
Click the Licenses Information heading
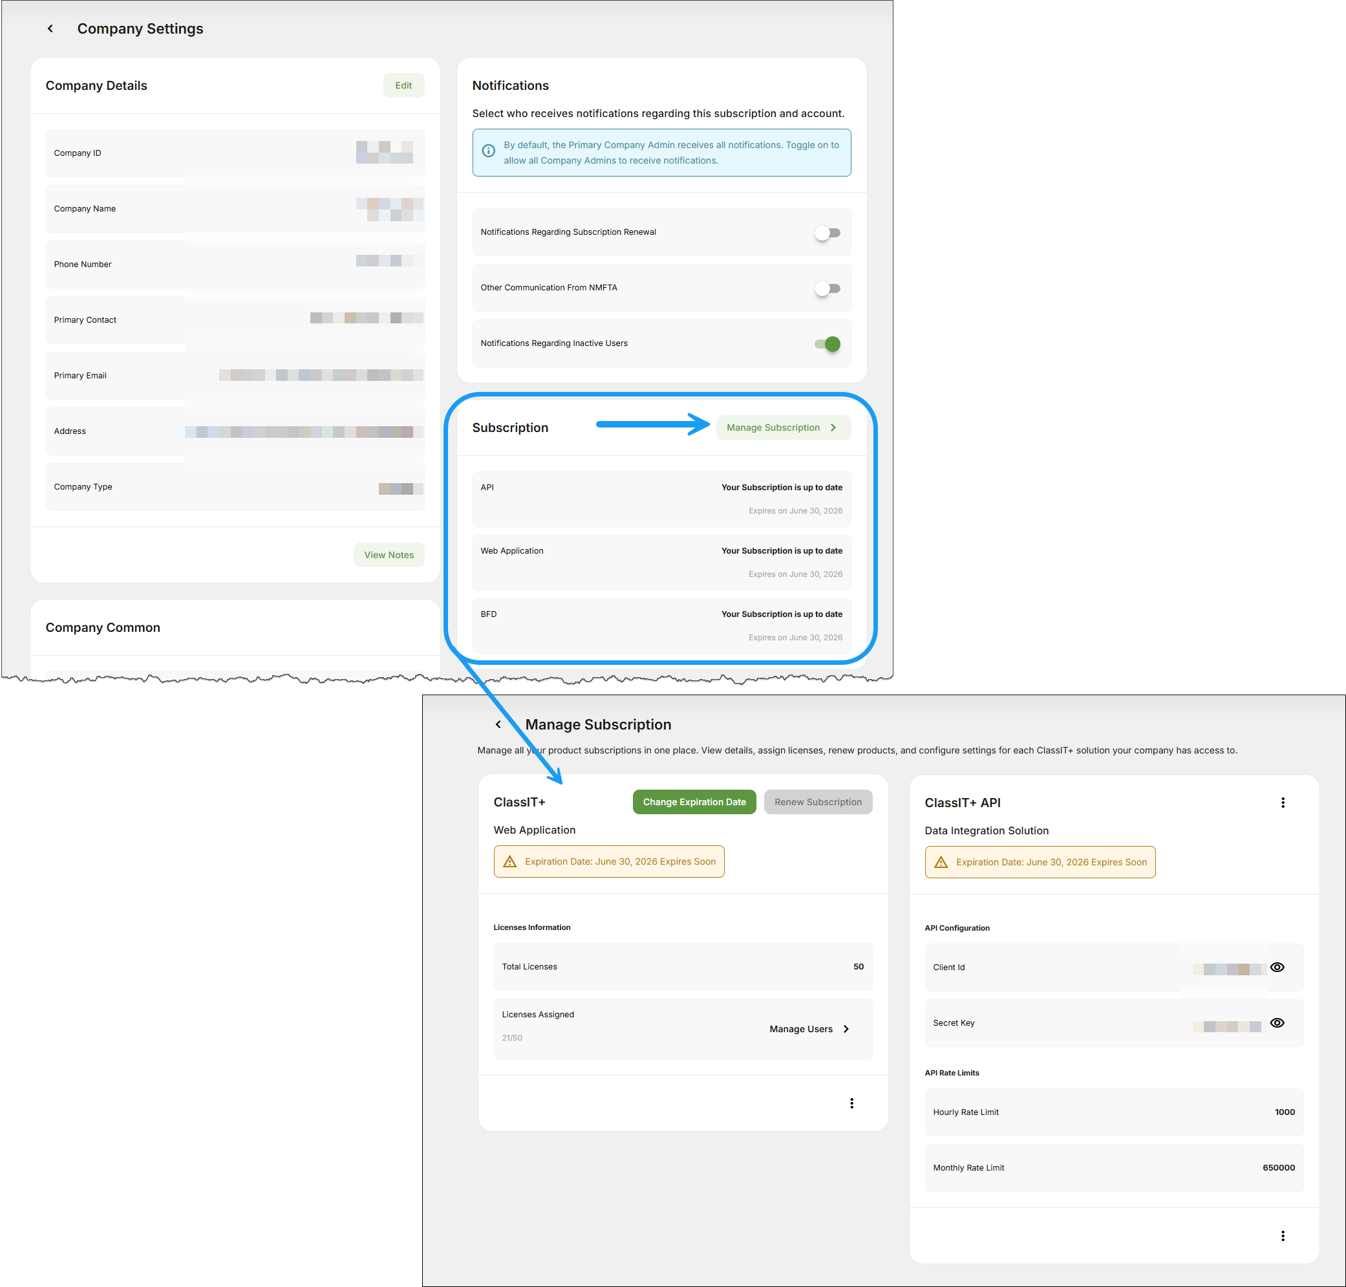tap(531, 927)
